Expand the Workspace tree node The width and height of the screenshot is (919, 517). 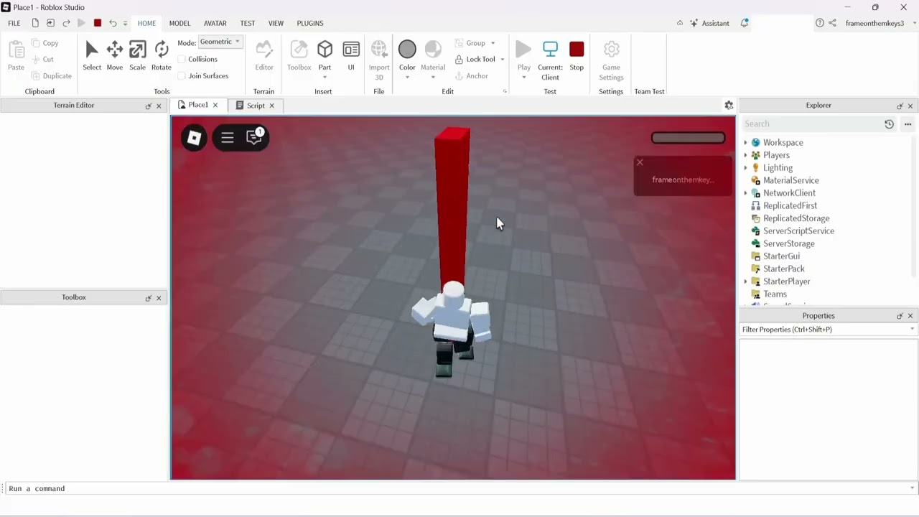[x=745, y=143]
